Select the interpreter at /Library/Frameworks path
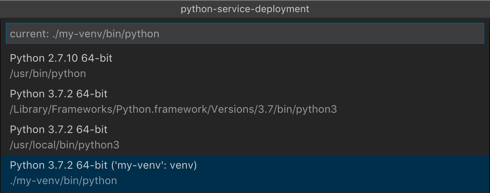Image resolution: width=490 pixels, height=193 pixels. click(x=245, y=102)
